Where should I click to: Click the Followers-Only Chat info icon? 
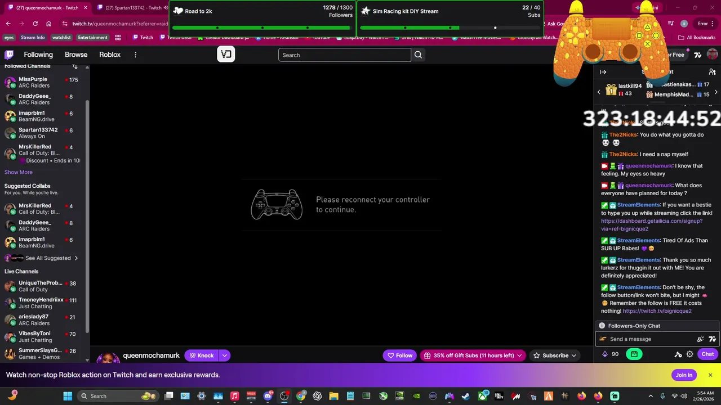coord(602,326)
